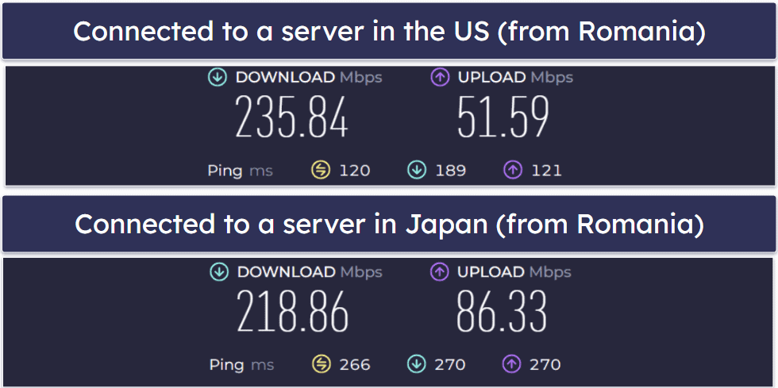This screenshot has width=778, height=388.
Task: Click the upload arrow icon in the Japan result
Action: (x=438, y=272)
